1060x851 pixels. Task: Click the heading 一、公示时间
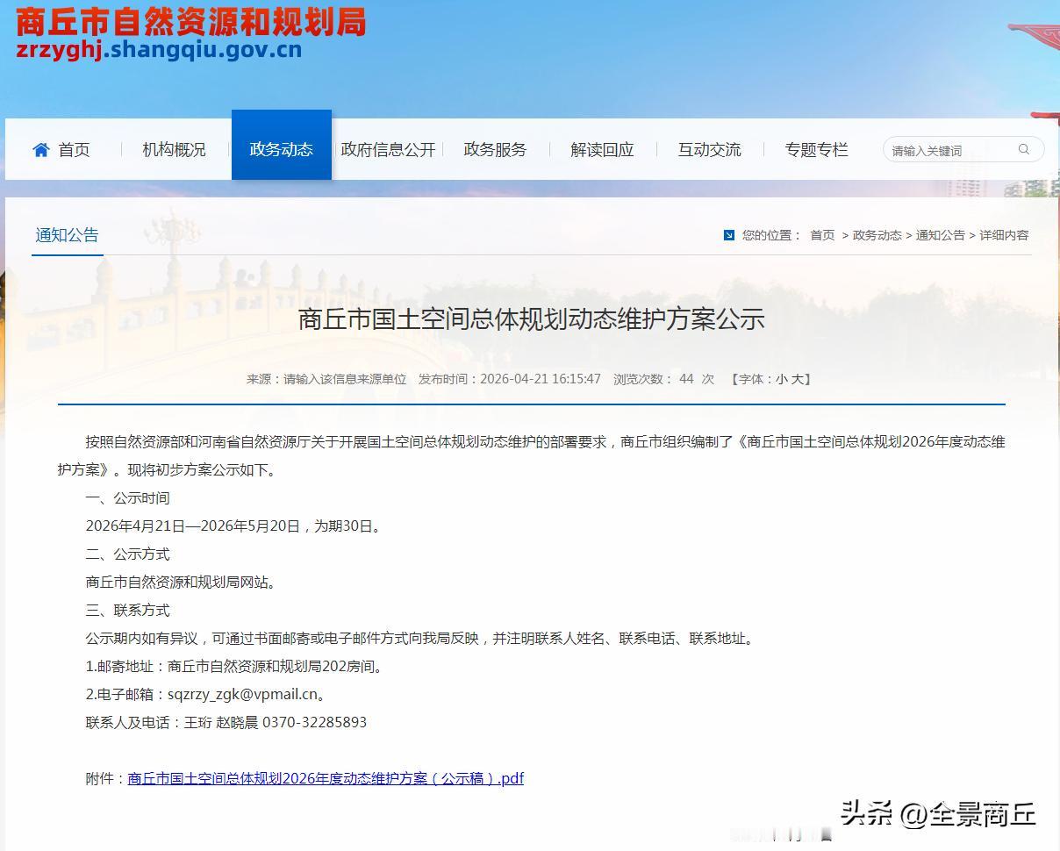[127, 498]
